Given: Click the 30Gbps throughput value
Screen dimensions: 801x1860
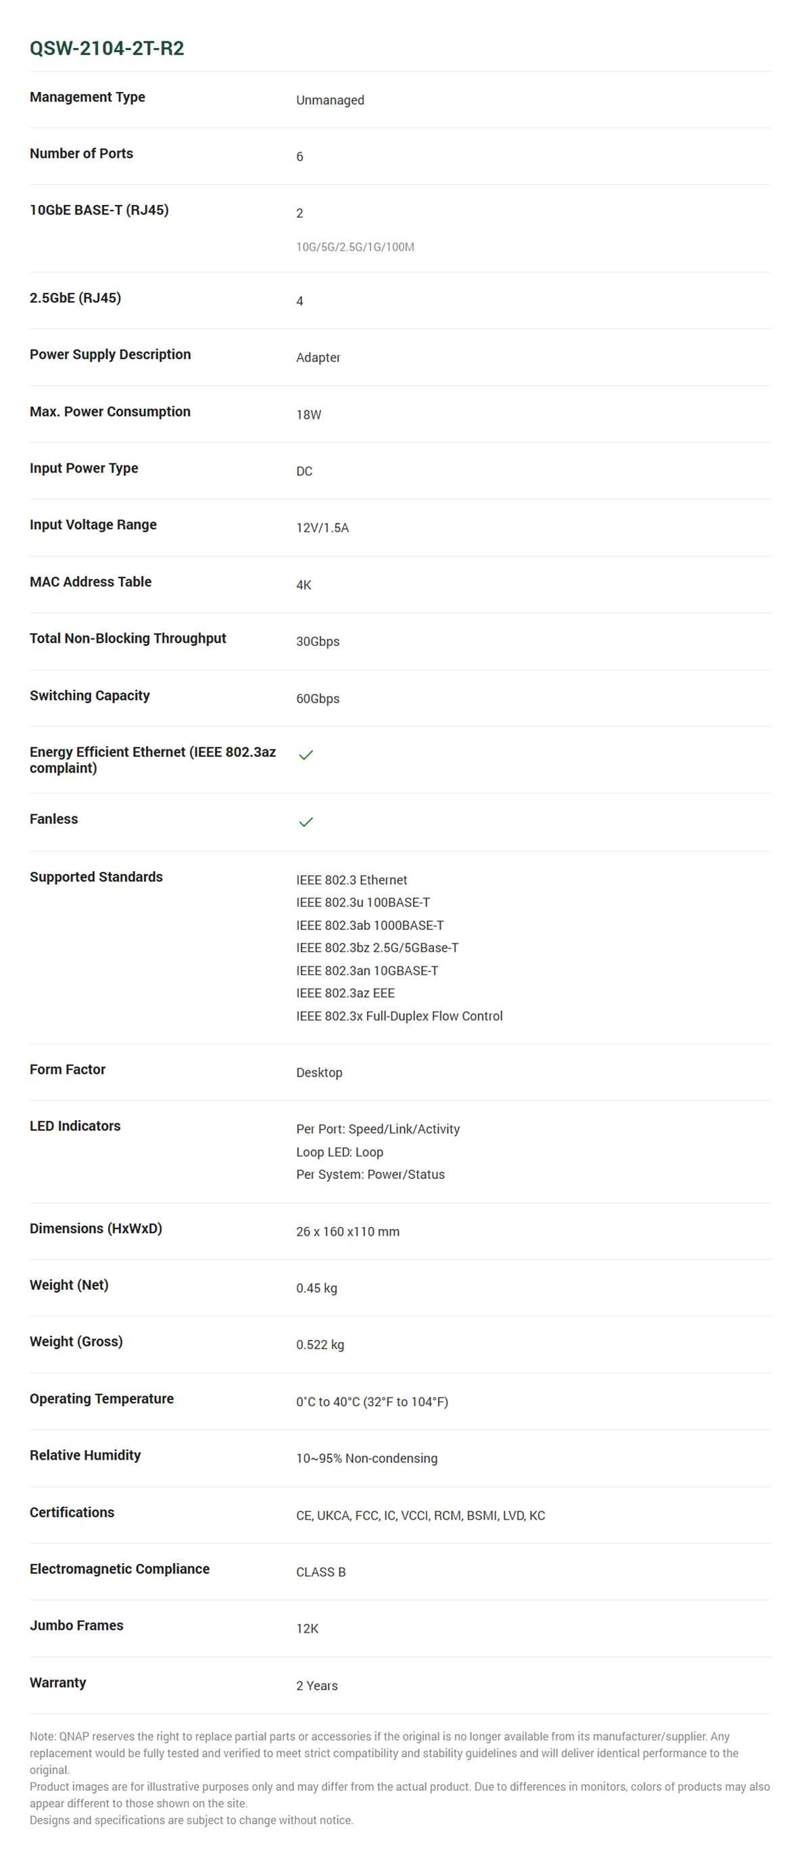Looking at the screenshot, I should (x=318, y=641).
